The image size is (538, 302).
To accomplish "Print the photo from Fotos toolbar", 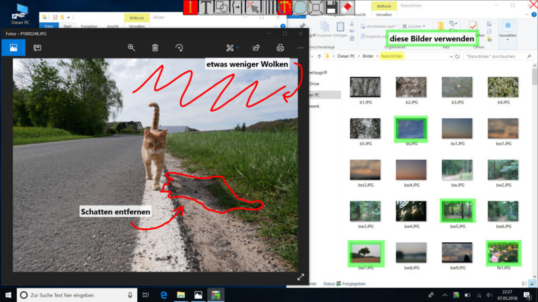I will (280, 48).
